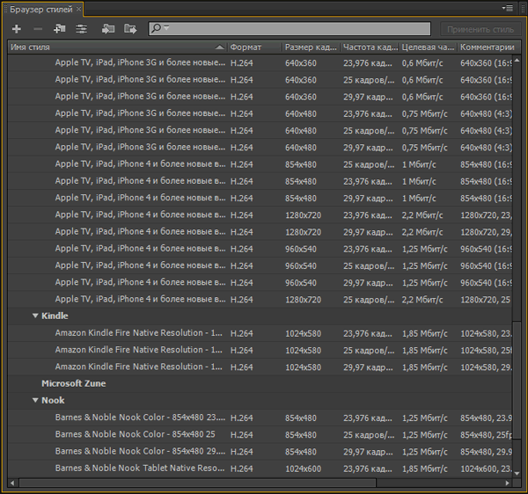Select iPhone 3G 640x360 23,976 preset row
The image size is (528, 494).
[260, 63]
